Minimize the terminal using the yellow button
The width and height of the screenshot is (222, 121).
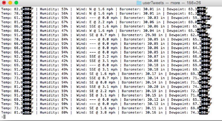(10, 2)
